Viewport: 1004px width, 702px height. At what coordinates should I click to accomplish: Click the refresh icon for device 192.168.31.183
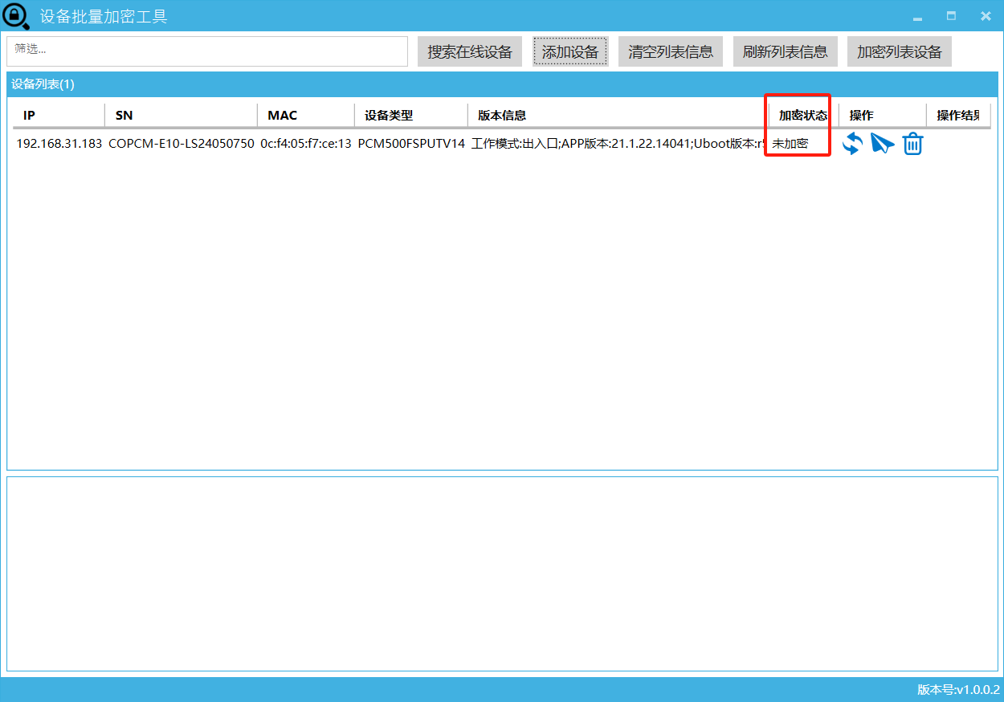[852, 145]
